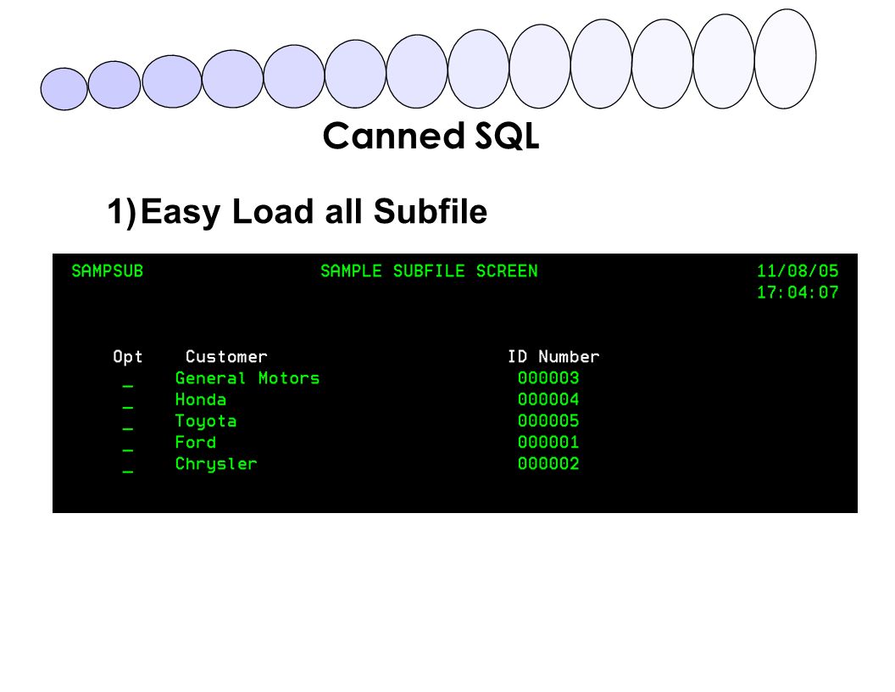Click customer name Chrysler
The height and width of the screenshot is (692, 895).
(216, 464)
